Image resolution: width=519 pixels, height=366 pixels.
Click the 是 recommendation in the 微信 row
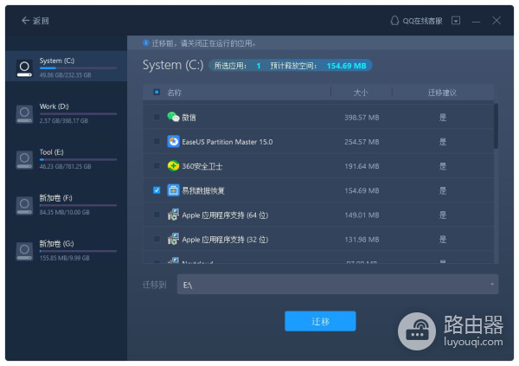[443, 118]
